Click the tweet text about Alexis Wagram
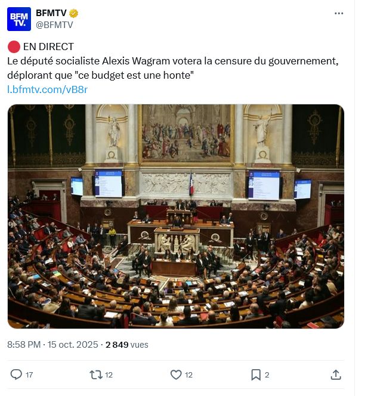 click(173, 68)
